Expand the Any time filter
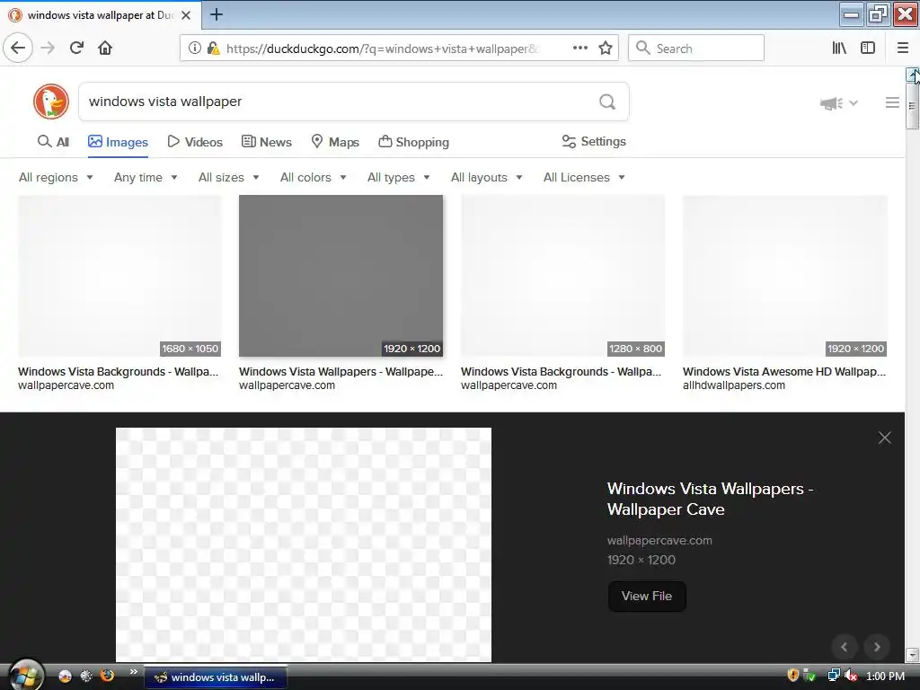Image resolution: width=920 pixels, height=690 pixels. click(146, 177)
